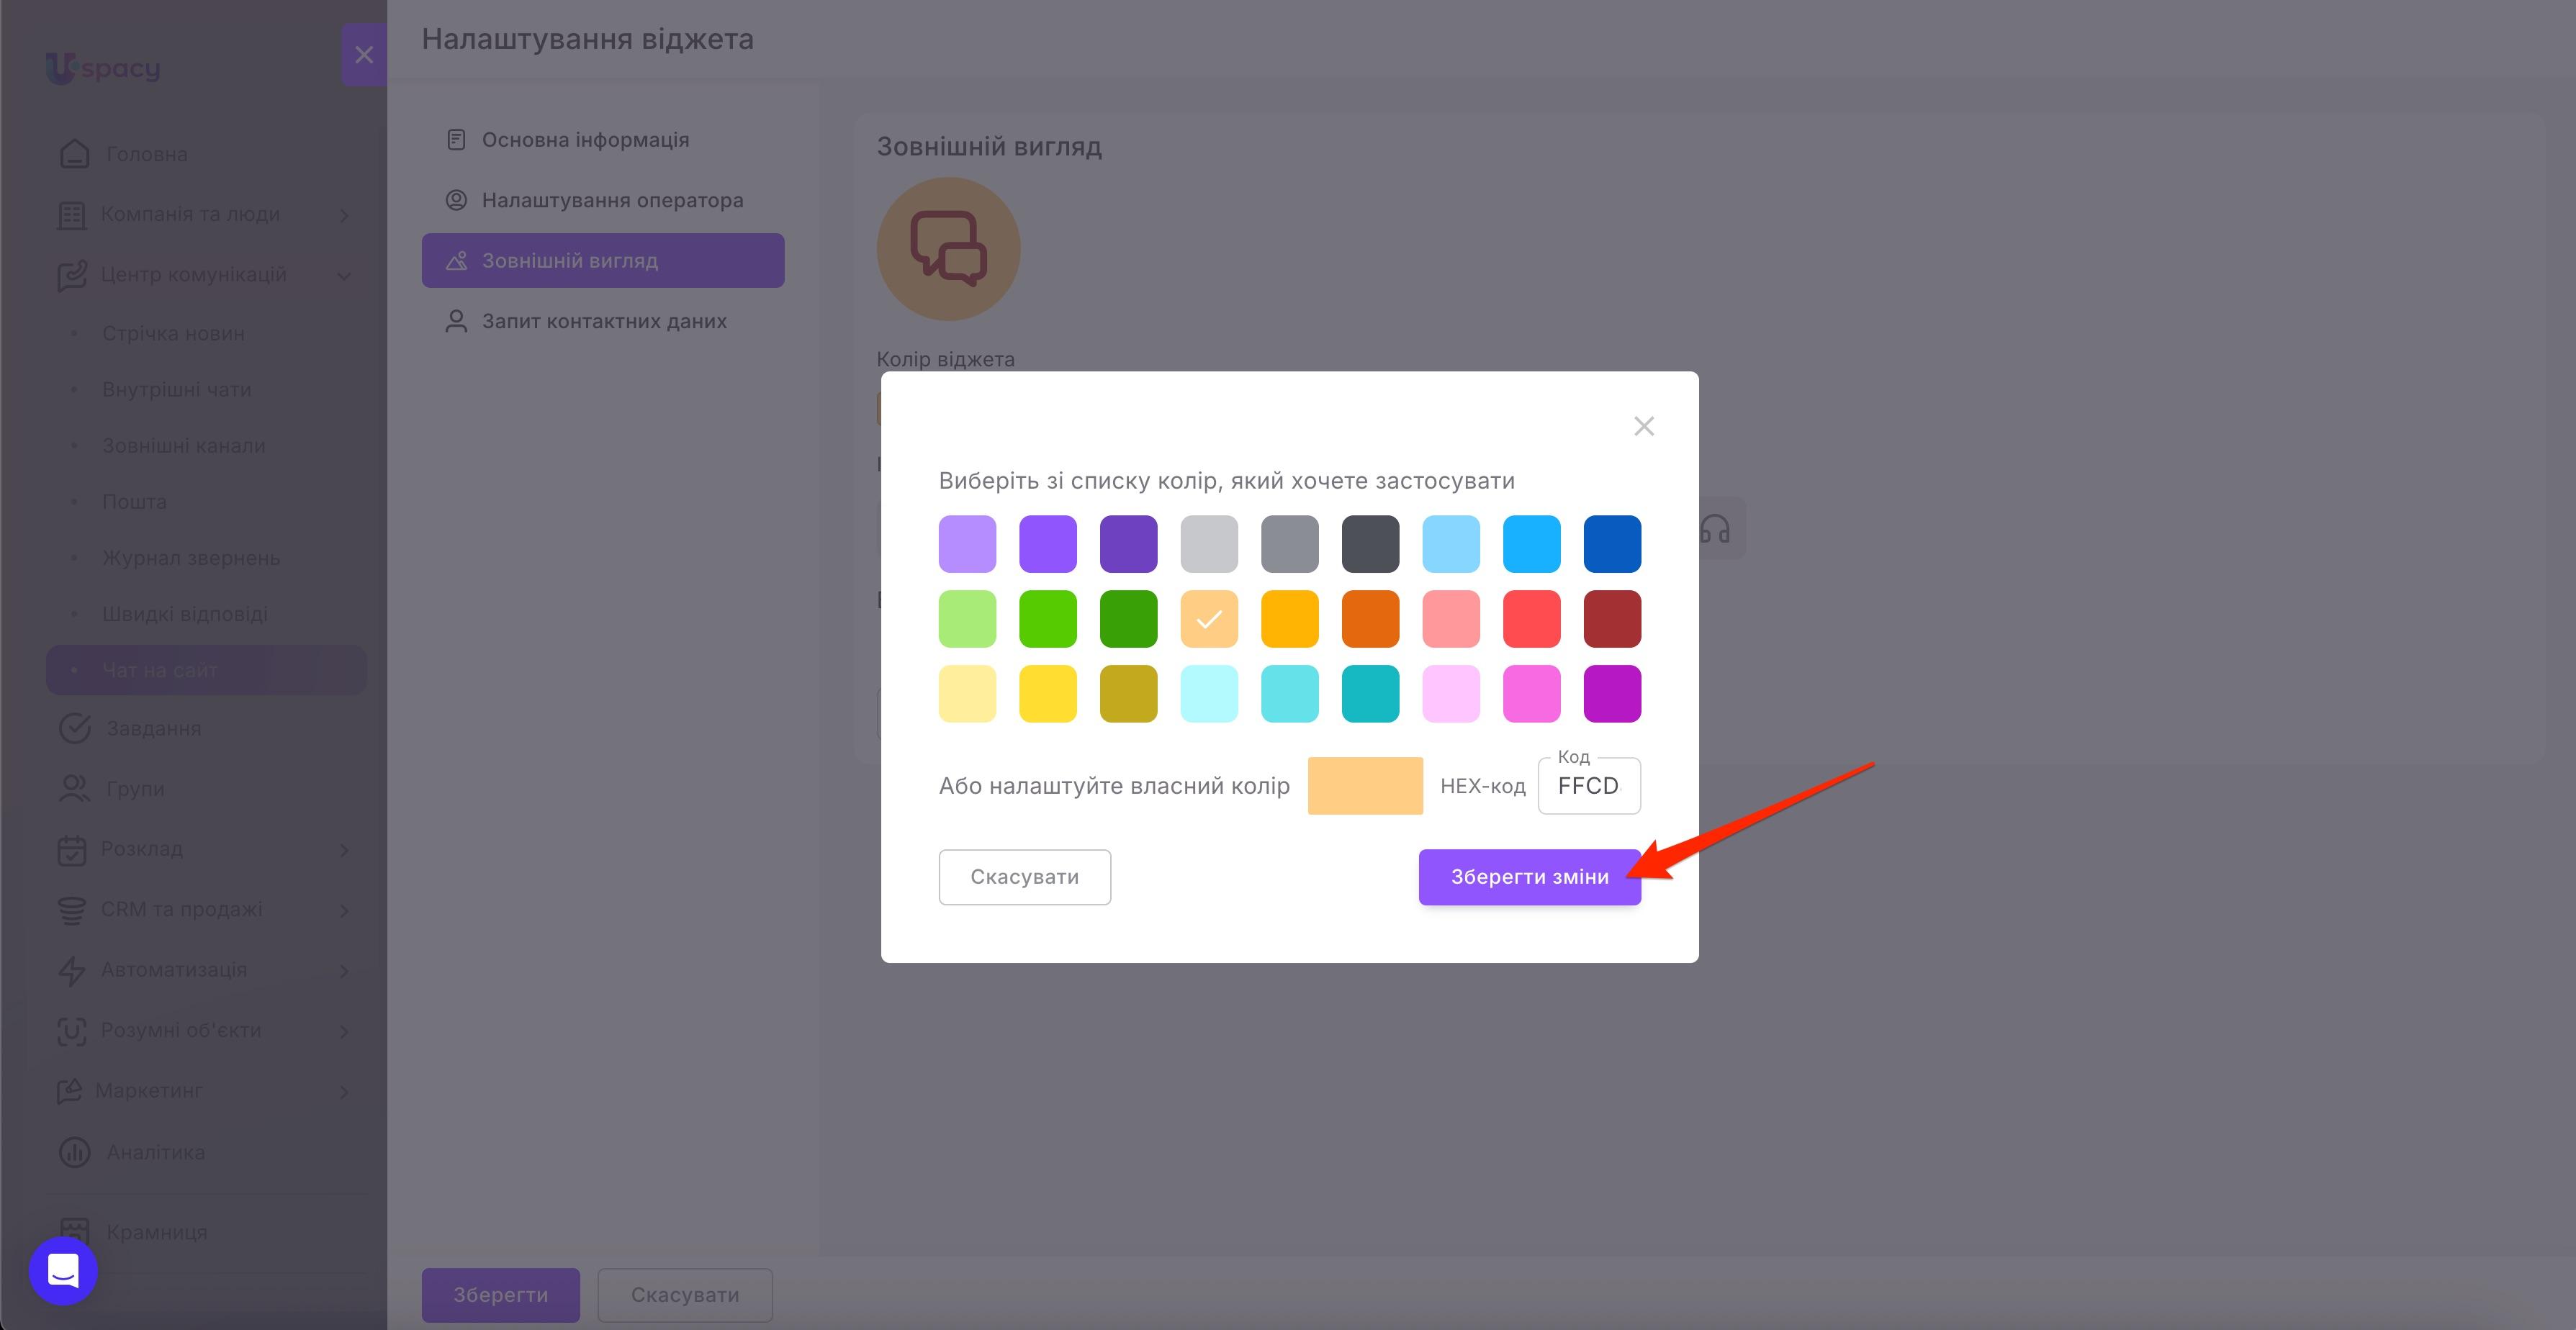Click the bottom Зберегти button
Screen dimensions: 2576x1330
tap(501, 1295)
